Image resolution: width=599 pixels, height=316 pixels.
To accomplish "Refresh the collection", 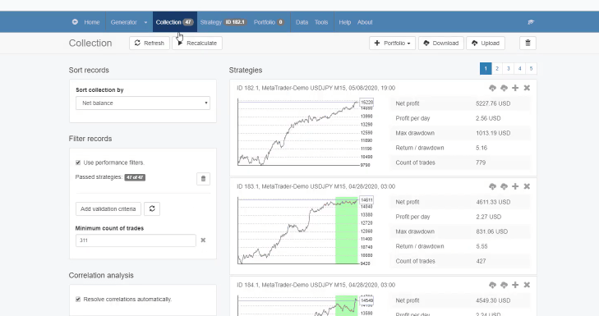I will (x=150, y=44).
